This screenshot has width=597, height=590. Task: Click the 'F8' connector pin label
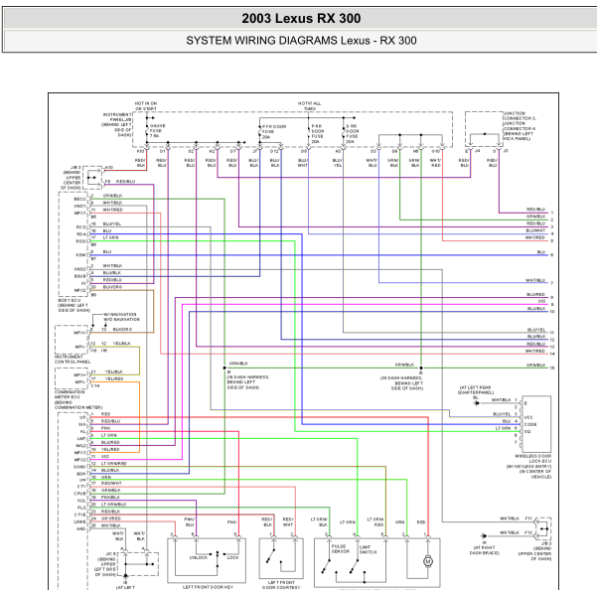(x=107, y=181)
